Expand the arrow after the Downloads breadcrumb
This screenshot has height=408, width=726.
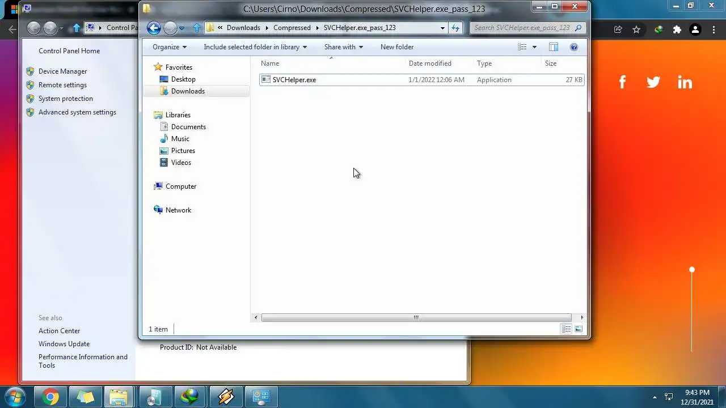(267, 28)
